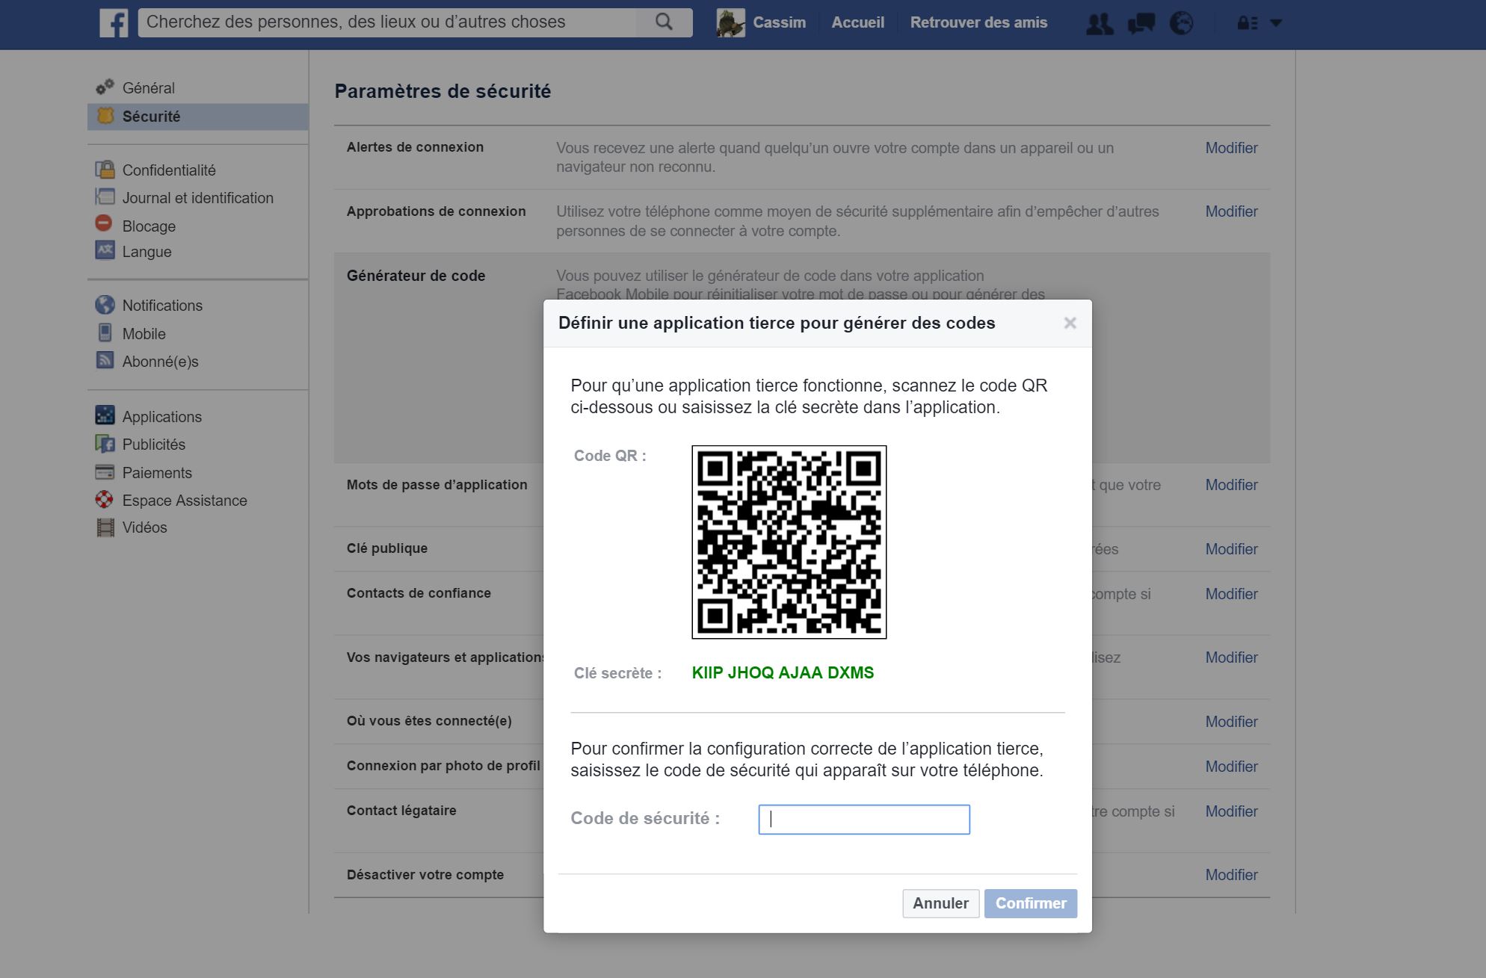
Task: Open Applications via its puzzle icon
Action: (105, 415)
